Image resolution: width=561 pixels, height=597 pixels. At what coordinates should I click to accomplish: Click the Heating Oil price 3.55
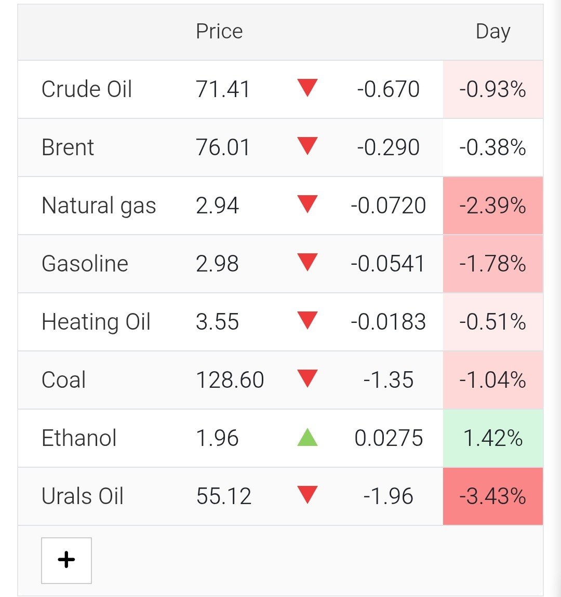[217, 322]
